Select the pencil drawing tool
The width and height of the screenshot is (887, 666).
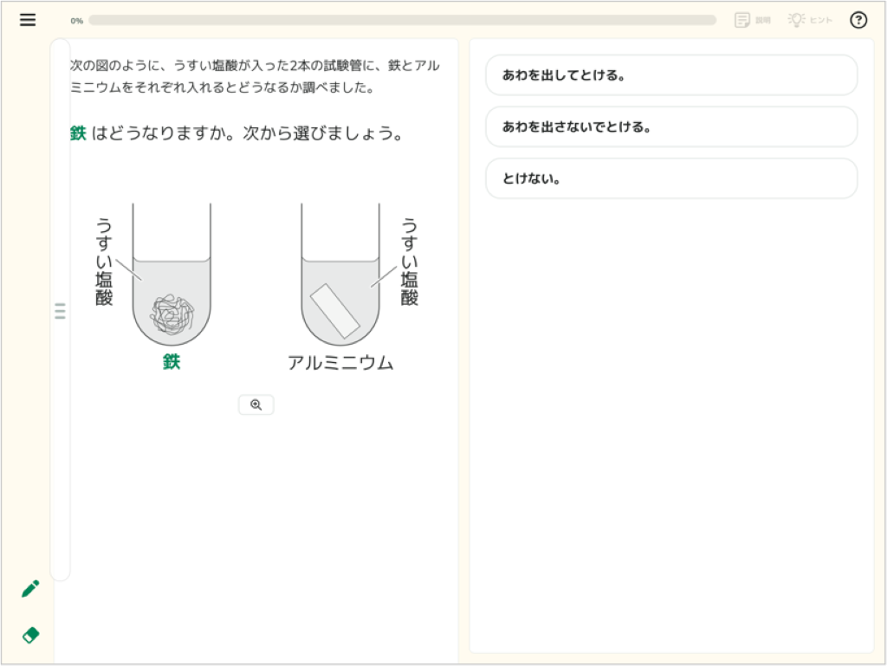coord(30,589)
